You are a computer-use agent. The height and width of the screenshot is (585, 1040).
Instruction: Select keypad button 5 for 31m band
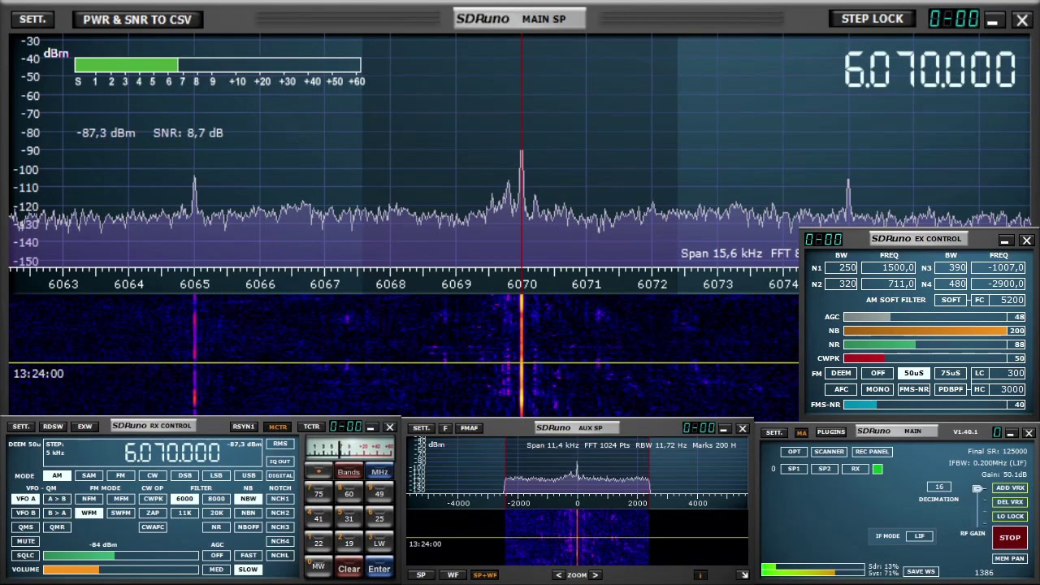coord(349,517)
